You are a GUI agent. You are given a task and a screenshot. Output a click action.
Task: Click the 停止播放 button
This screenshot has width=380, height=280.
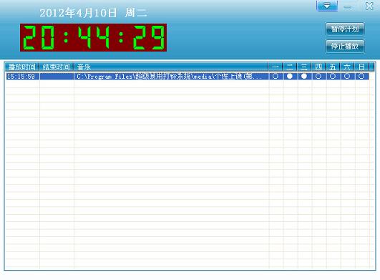[345, 46]
